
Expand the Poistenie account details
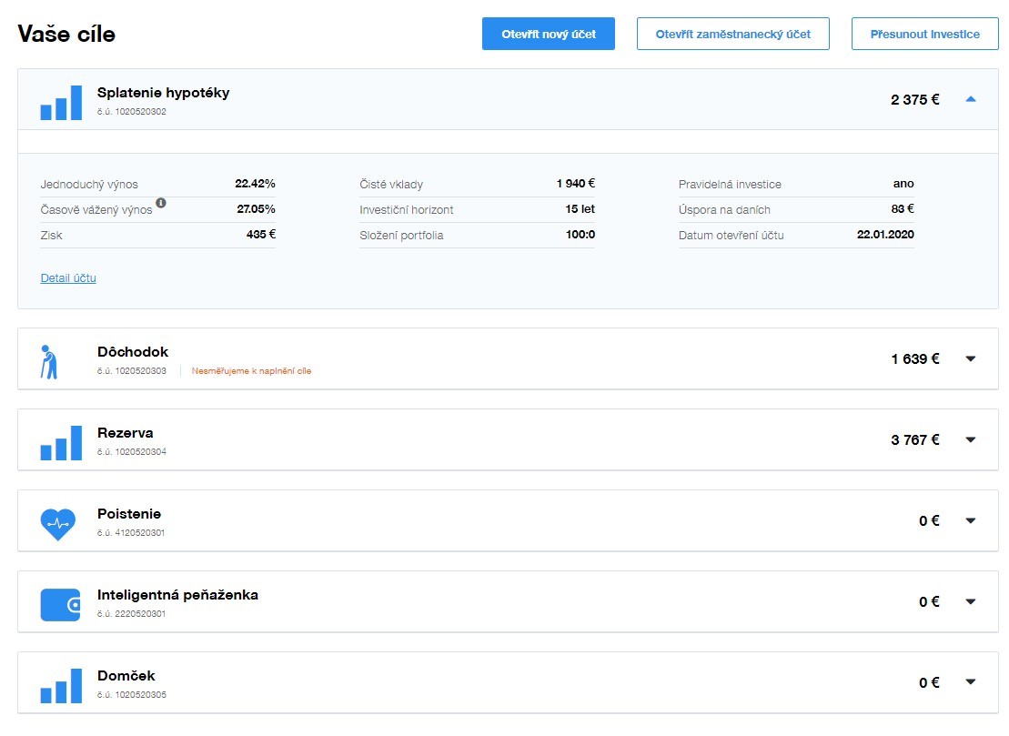point(970,520)
